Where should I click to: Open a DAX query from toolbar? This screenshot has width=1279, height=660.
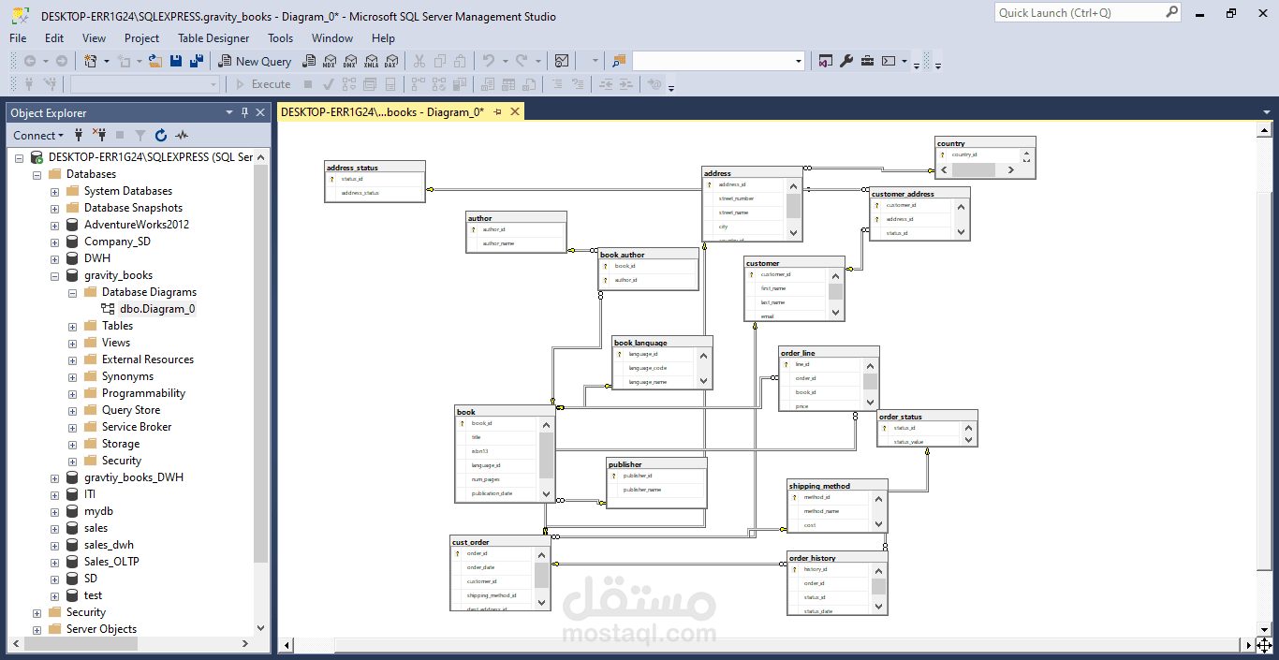coord(391,61)
